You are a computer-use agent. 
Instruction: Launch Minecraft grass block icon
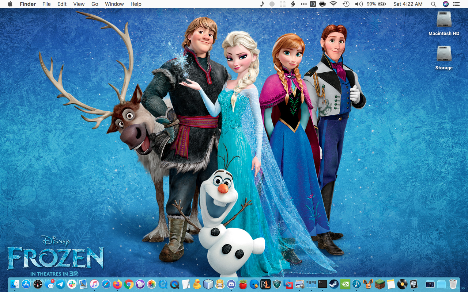click(x=380, y=284)
